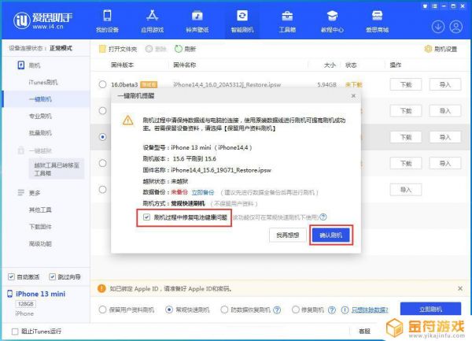Enable 阻止iTunes运行 checkbox
The width and height of the screenshot is (472, 341).
(15, 332)
